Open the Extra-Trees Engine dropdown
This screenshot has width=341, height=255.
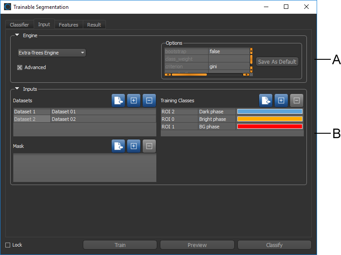click(x=51, y=53)
